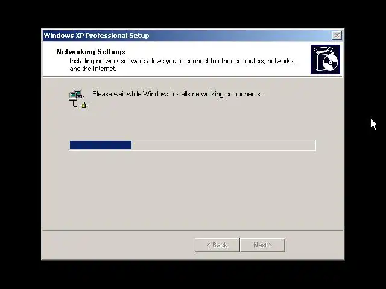Click the "Please wait while Windows installs" message
This screenshot has height=289, width=386.
click(177, 94)
